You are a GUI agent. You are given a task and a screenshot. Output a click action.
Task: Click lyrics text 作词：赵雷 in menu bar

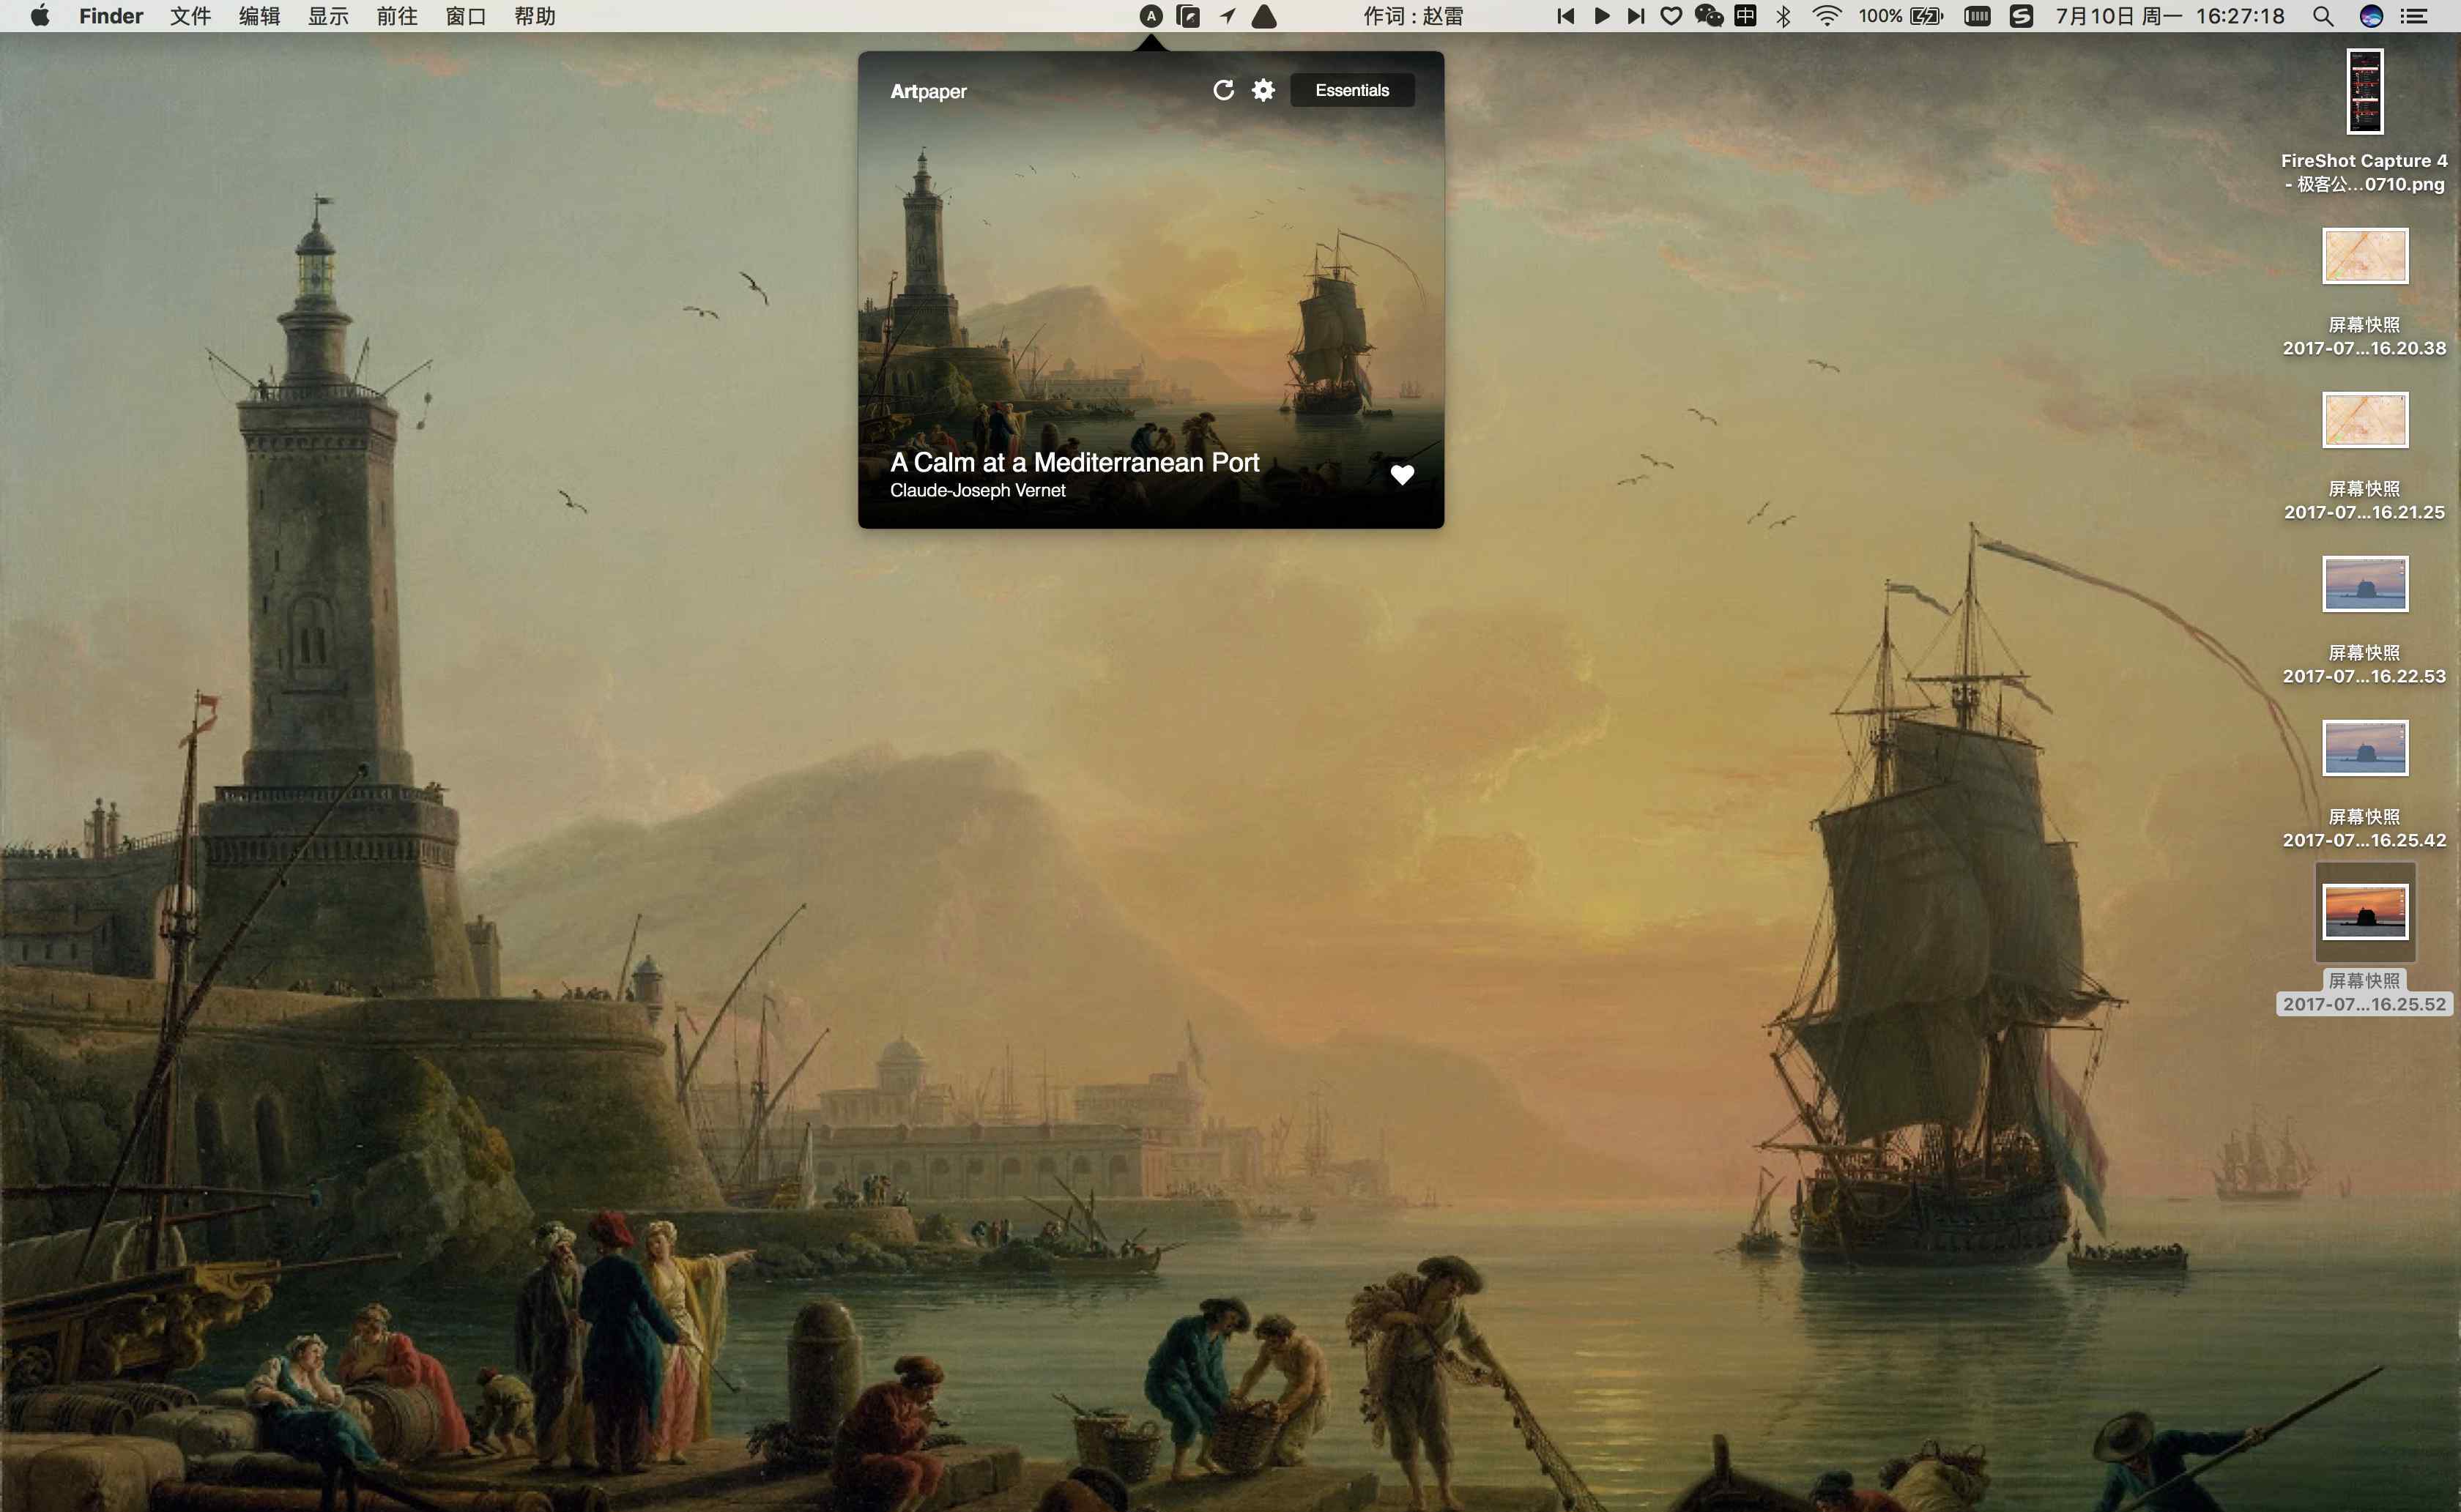point(1414,16)
